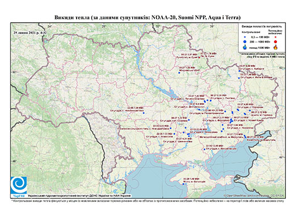The width and height of the screenshot is (295, 209).
Task: Click the blue marker at the 101.53 MW label
Action: click(x=225, y=111)
